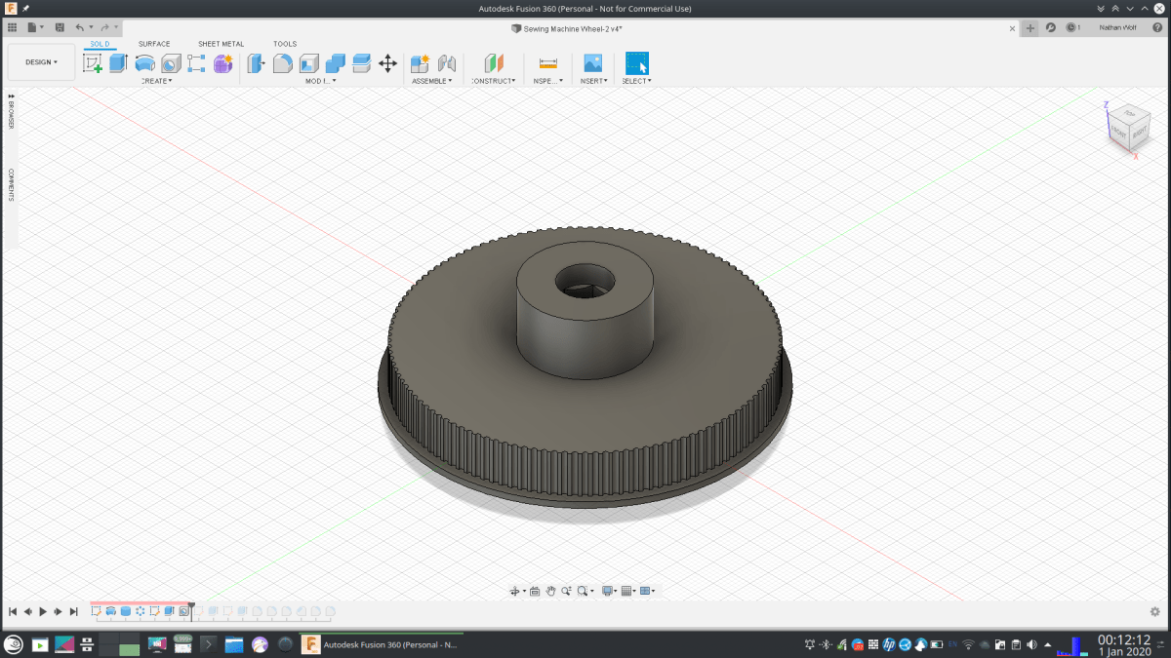
Task: Select the Pan hand tool
Action: tap(550, 591)
